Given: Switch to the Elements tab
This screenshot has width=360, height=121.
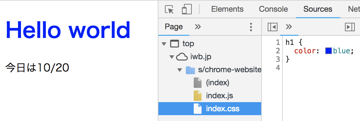Looking at the screenshot, I should (227, 9).
